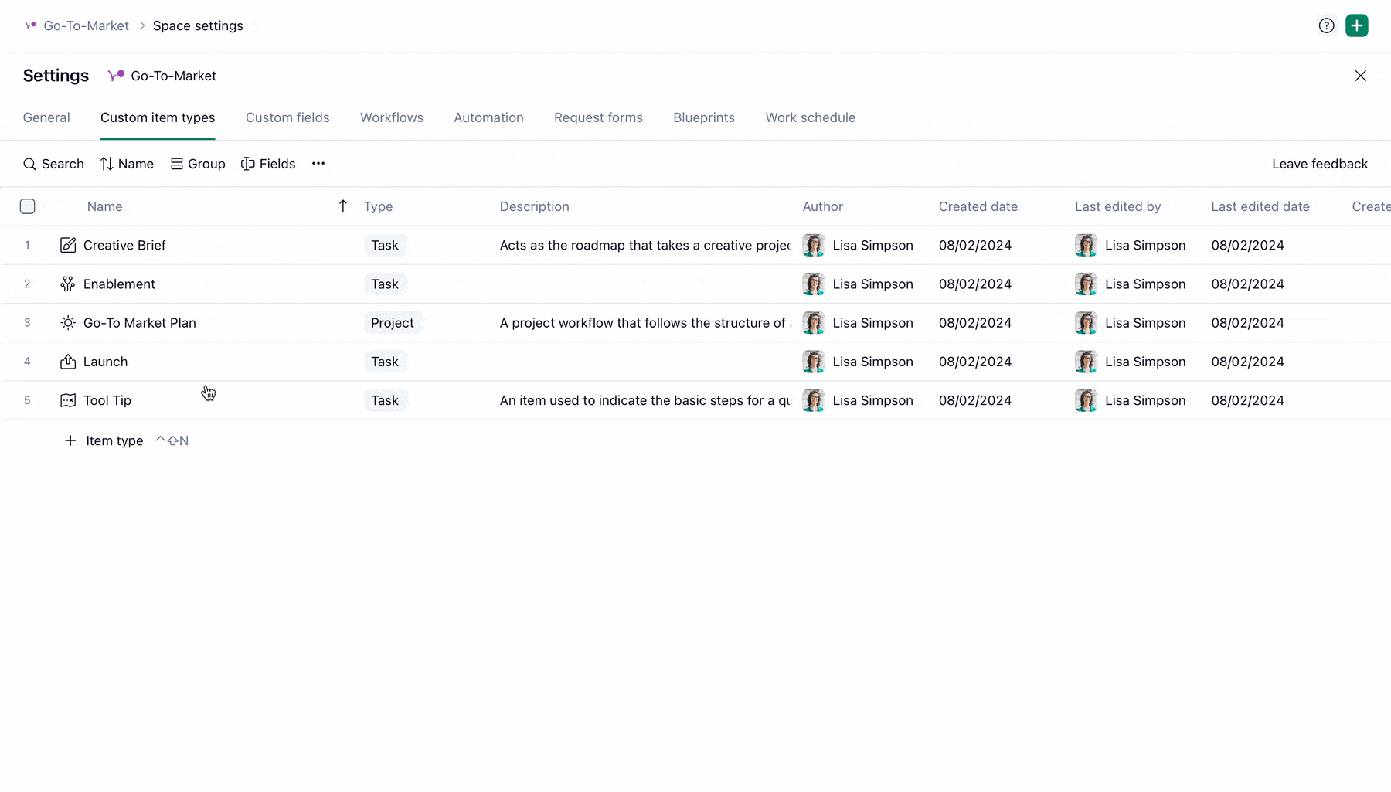
Task: Open the three-dot more options menu
Action: (318, 164)
